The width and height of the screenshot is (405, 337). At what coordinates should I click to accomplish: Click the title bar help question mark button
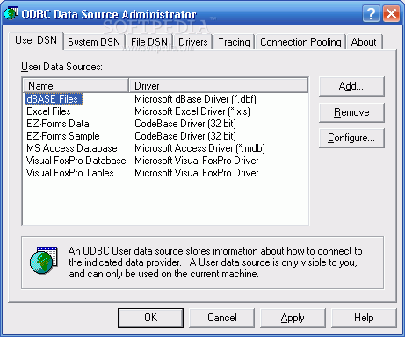pyautogui.click(x=371, y=14)
